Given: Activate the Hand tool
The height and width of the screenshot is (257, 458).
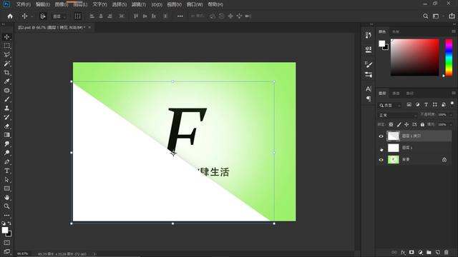Looking at the screenshot, I should (6, 197).
